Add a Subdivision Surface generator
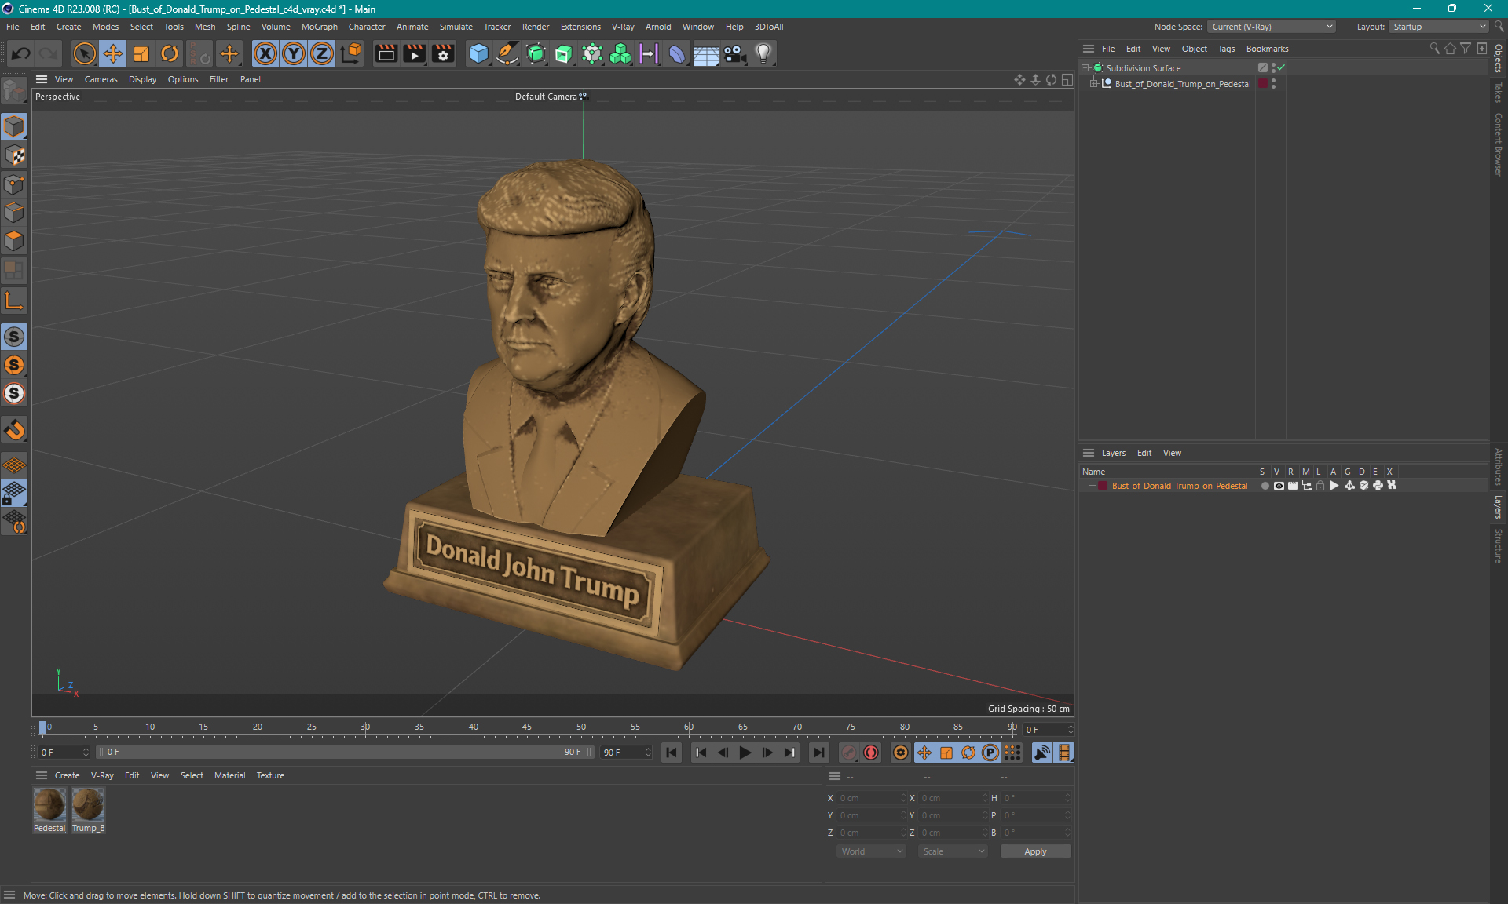This screenshot has width=1508, height=904. (536, 53)
